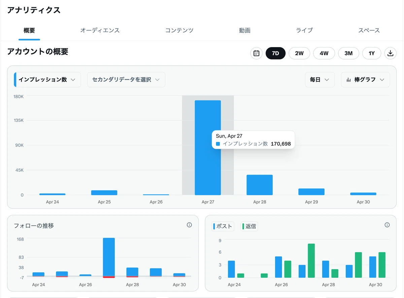Click the Apr 28 impressions bar
The width and height of the screenshot is (404, 298).
point(260,185)
